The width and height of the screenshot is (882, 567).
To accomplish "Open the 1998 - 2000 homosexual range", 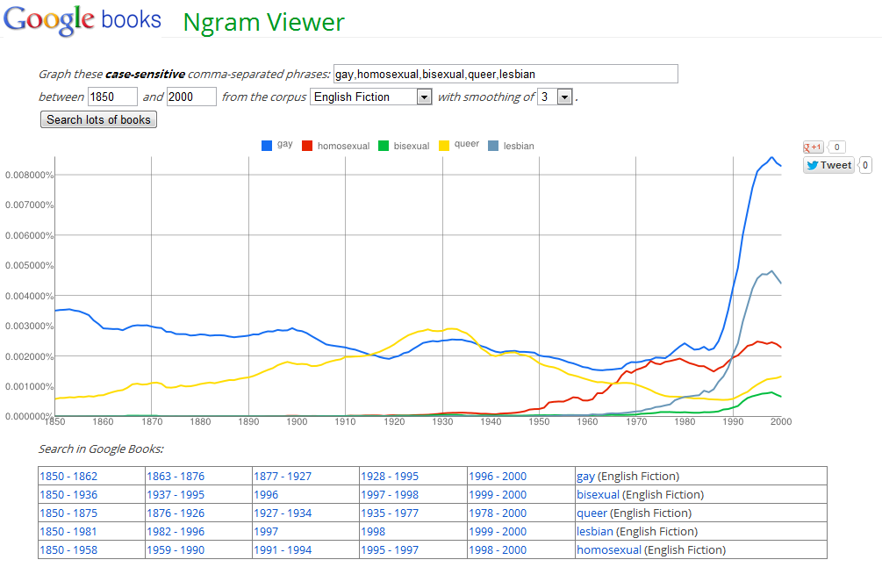I will click(497, 549).
